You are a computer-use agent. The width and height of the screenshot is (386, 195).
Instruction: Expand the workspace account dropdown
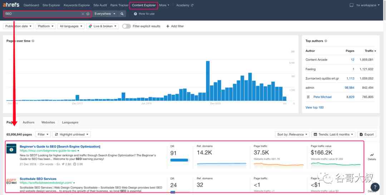pyautogui.click(x=368, y=5)
